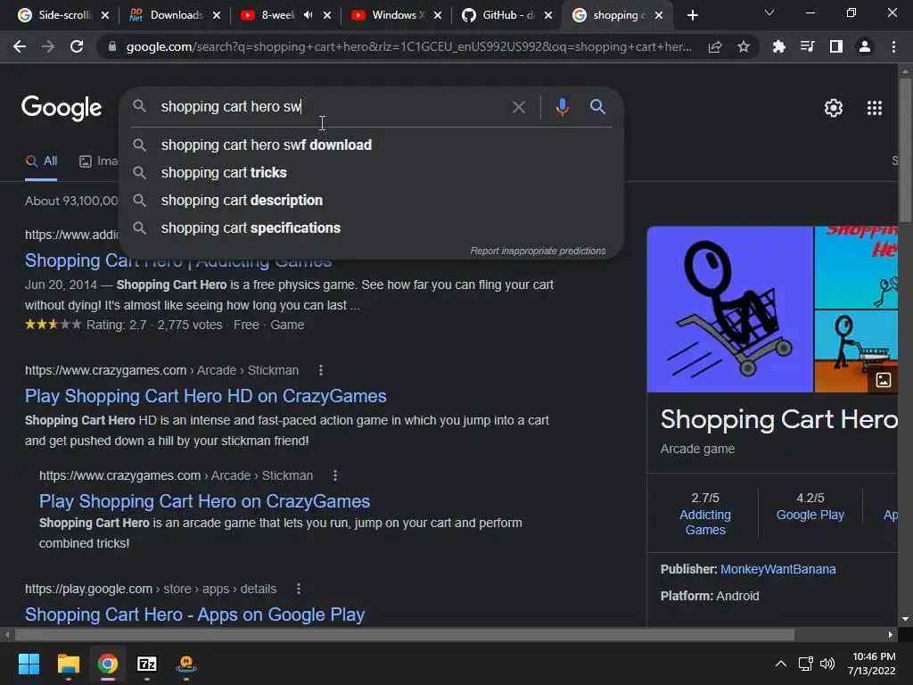The width and height of the screenshot is (913, 685).
Task: Open the Windows Start menu
Action: click(x=29, y=664)
